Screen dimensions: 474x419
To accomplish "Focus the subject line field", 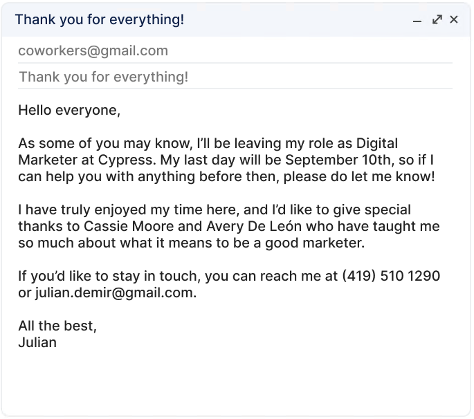I will pos(104,77).
